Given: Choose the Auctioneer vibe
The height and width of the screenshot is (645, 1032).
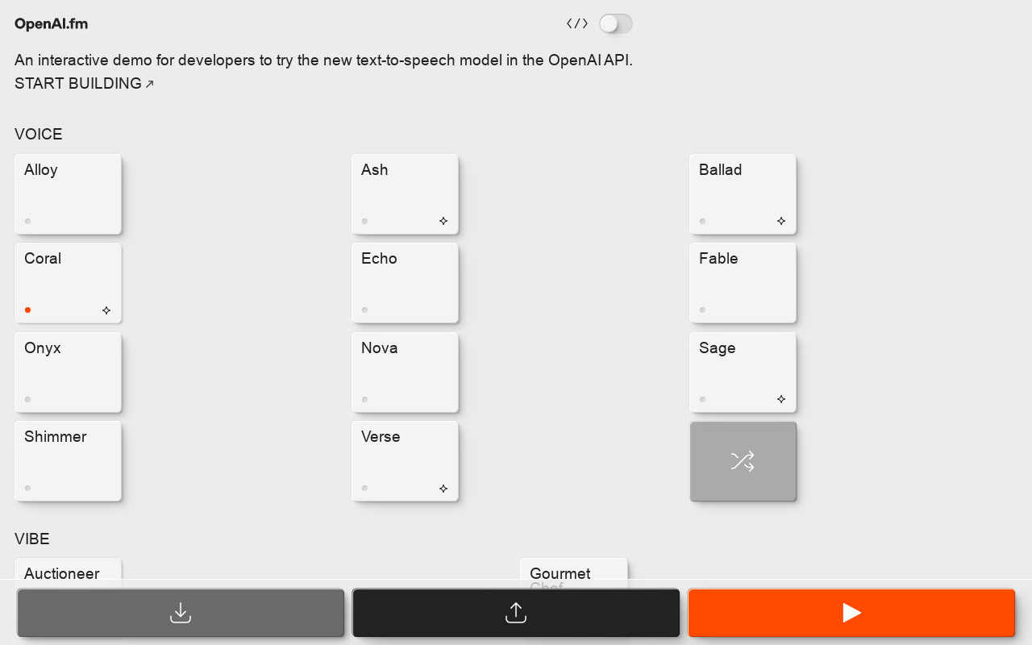Looking at the screenshot, I should [x=68, y=573].
